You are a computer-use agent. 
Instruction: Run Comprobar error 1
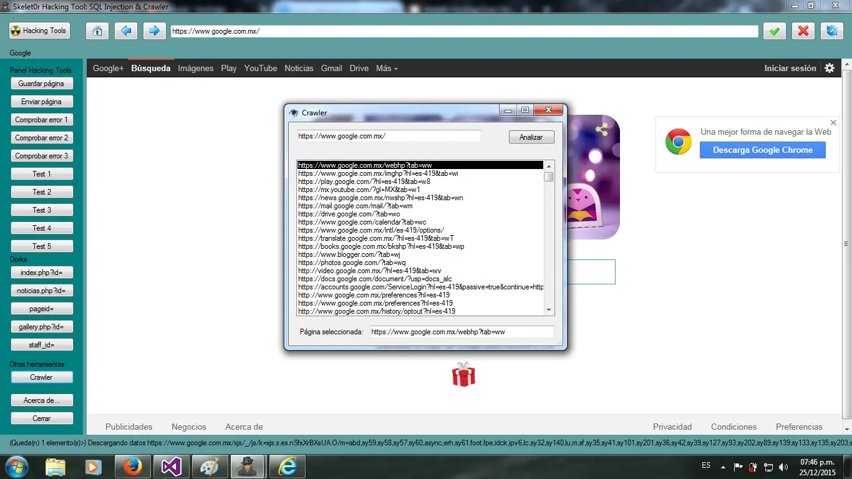point(42,120)
